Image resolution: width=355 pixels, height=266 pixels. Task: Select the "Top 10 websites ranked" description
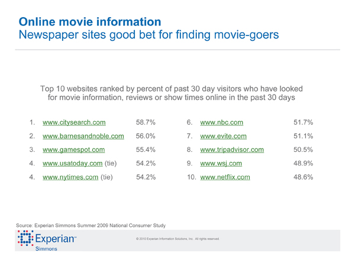coord(171,93)
